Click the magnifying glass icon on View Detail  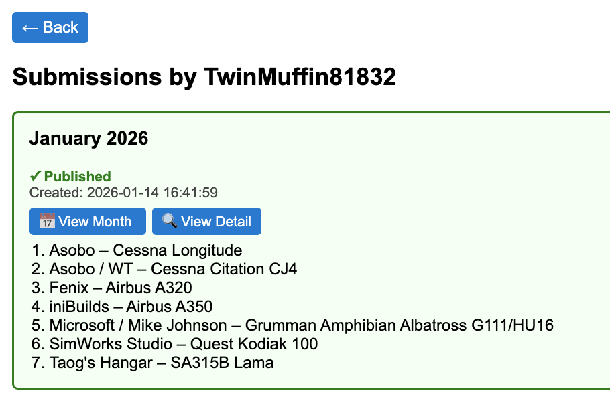click(169, 221)
